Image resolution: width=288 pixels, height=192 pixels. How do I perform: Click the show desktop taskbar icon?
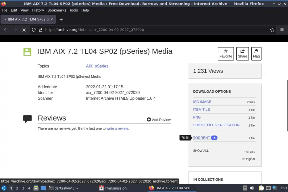(x=43, y=188)
